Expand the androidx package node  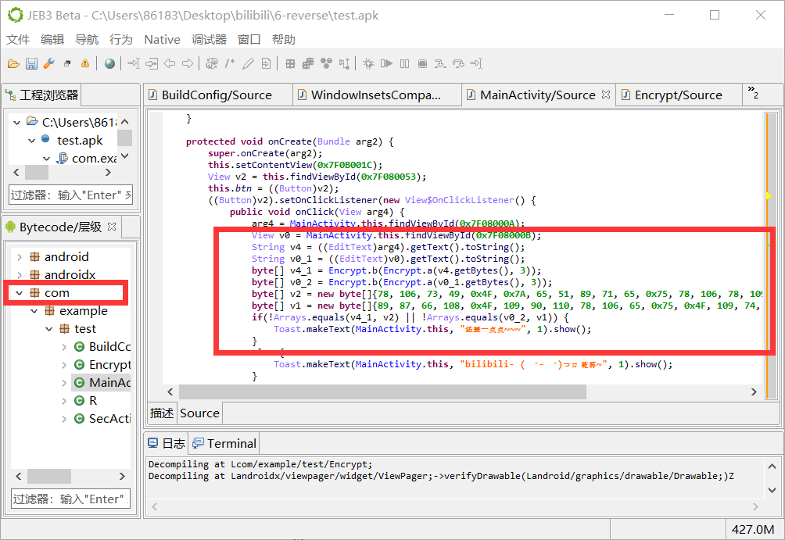click(20, 275)
